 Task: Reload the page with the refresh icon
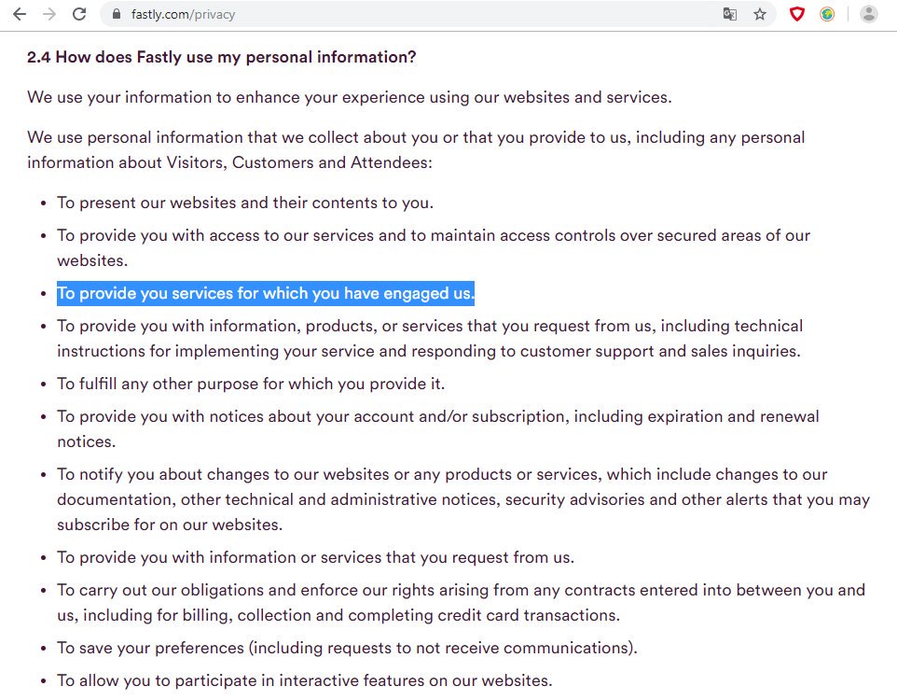pos(79,14)
